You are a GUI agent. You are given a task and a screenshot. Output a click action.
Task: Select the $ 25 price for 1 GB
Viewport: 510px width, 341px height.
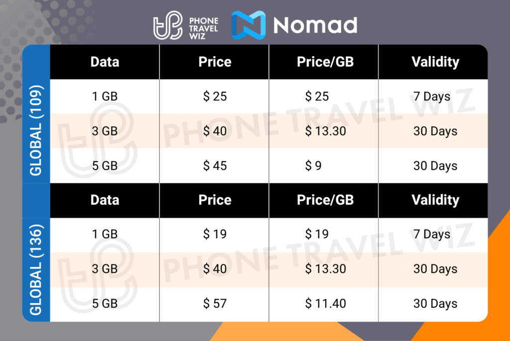pyautogui.click(x=215, y=96)
